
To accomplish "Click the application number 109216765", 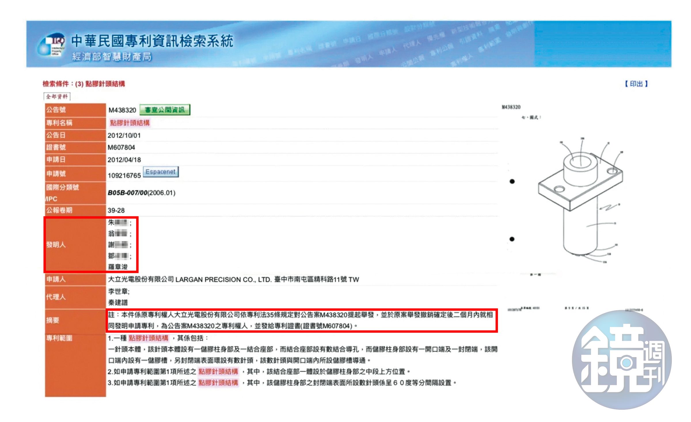I will (124, 175).
